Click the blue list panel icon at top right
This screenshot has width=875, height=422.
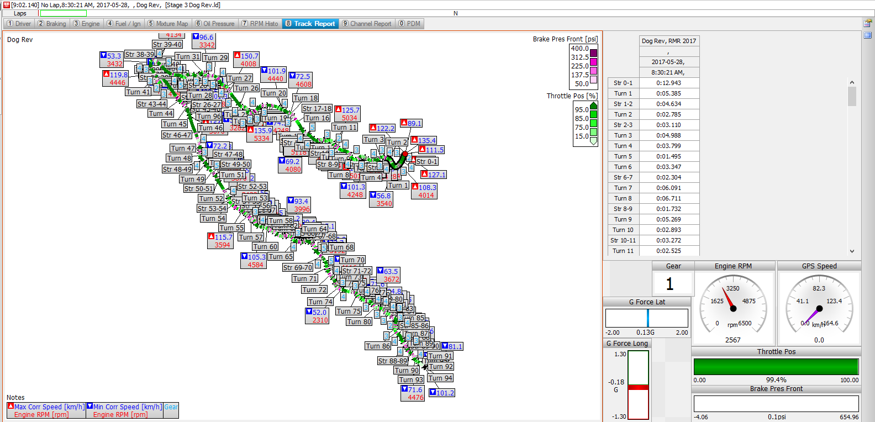tap(867, 35)
